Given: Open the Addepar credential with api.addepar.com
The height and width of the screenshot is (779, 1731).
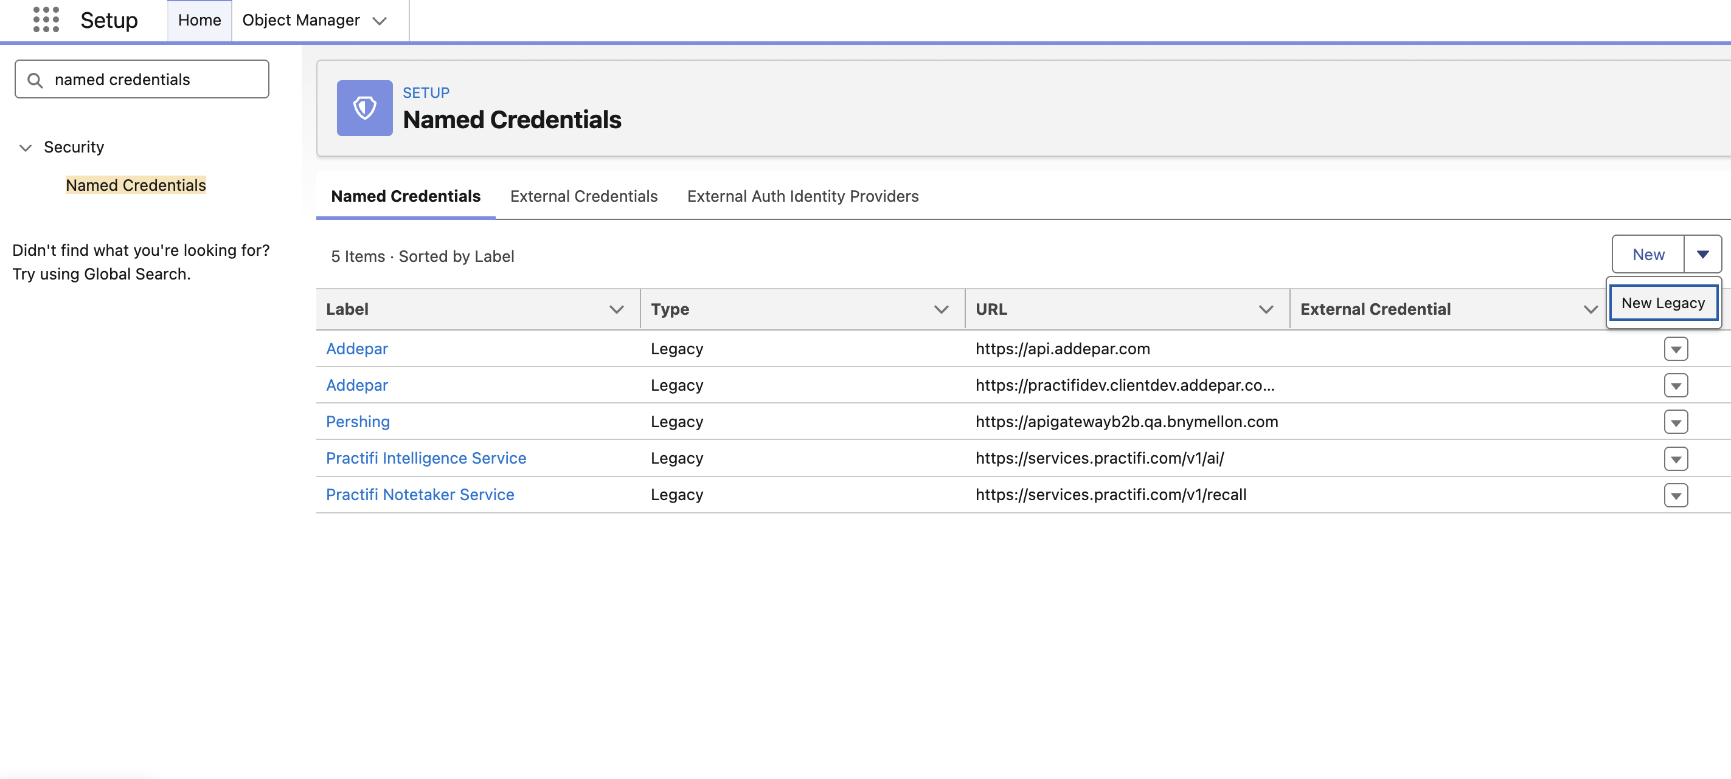Looking at the screenshot, I should pyautogui.click(x=357, y=349).
